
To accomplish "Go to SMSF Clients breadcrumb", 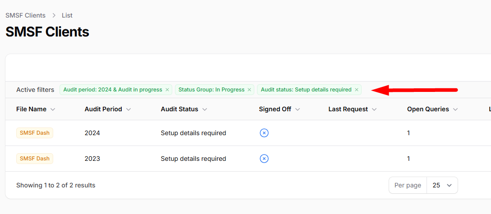I will pyautogui.click(x=25, y=15).
